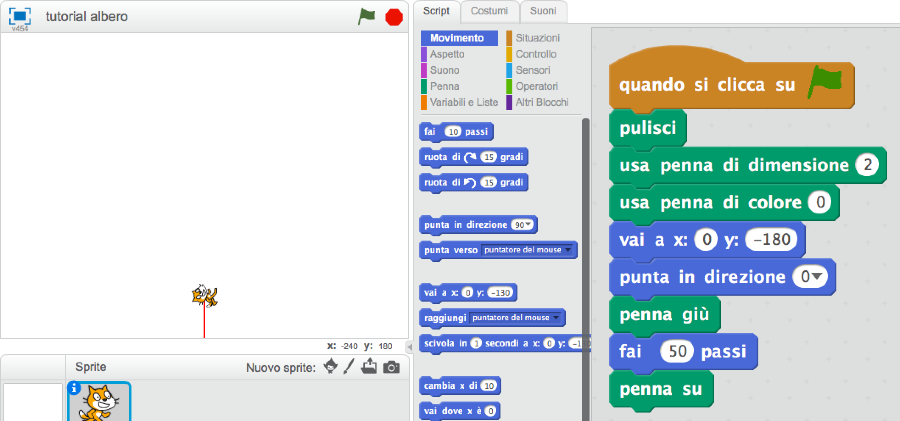The width and height of the screenshot is (900, 421).
Task: Edit seconds value 1 in 'scivola in' block
Action: [x=476, y=343]
